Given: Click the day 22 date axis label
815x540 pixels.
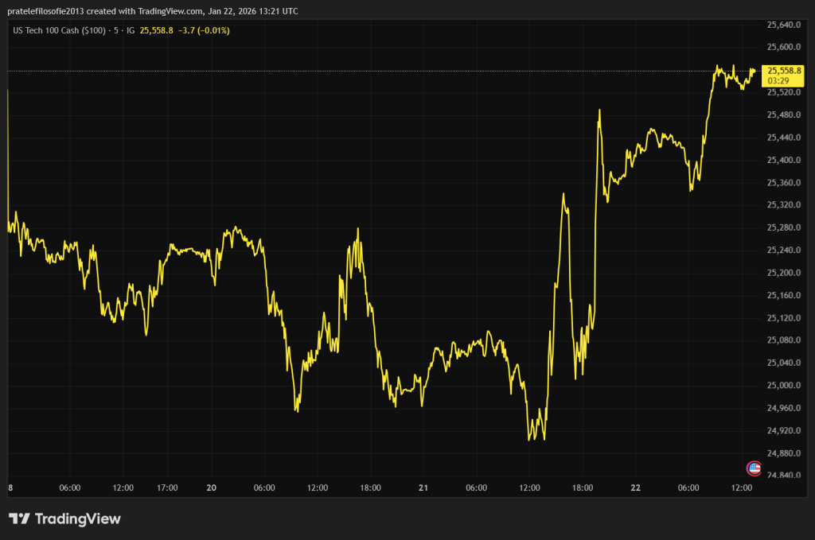Looking at the screenshot, I should coord(636,488).
